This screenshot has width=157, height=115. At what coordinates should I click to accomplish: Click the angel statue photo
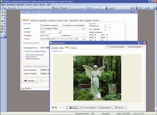(x=97, y=78)
